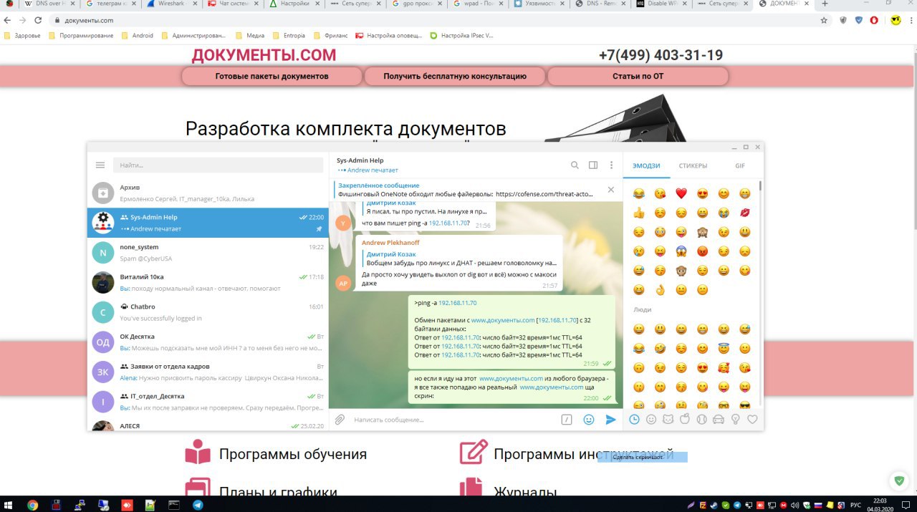917x512 pixels.
Task: Click the Закреплённое сообщение heading
Action: tap(379, 185)
